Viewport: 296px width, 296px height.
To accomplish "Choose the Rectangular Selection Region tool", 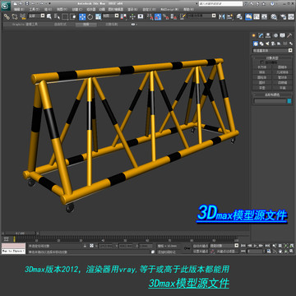I will tap(65, 16).
